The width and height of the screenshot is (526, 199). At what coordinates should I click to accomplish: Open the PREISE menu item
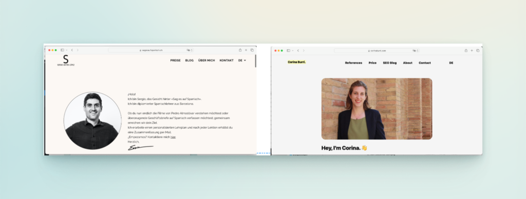(176, 61)
